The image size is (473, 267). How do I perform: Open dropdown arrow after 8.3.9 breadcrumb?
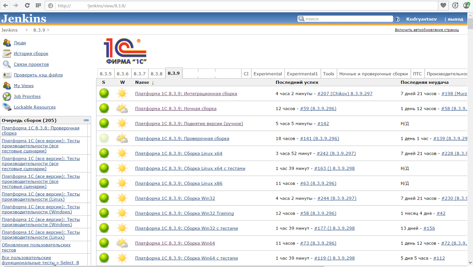coord(48,30)
